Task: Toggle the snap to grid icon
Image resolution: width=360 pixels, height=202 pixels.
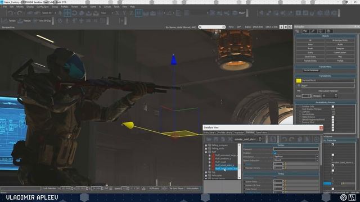Action: pyautogui.click(x=160, y=13)
